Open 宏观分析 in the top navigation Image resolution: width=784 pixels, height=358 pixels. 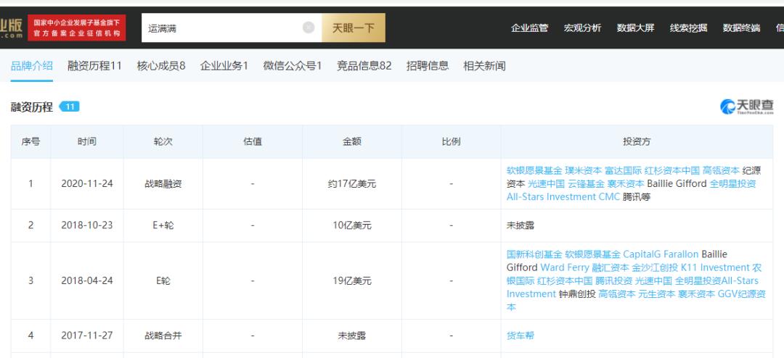[582, 28]
